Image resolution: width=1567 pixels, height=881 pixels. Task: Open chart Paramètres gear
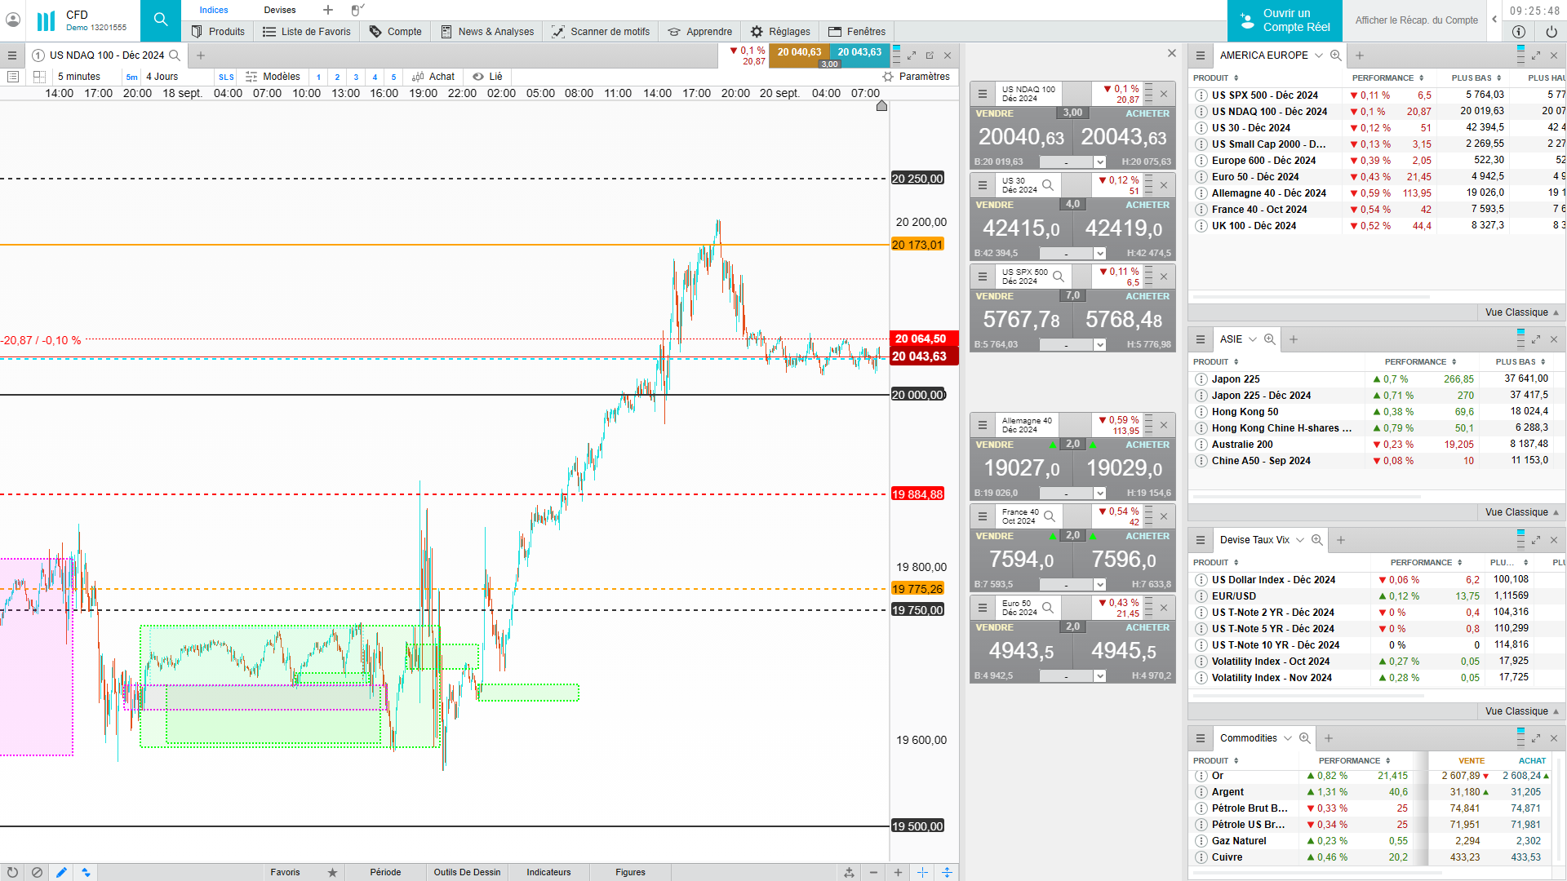pyautogui.click(x=888, y=77)
